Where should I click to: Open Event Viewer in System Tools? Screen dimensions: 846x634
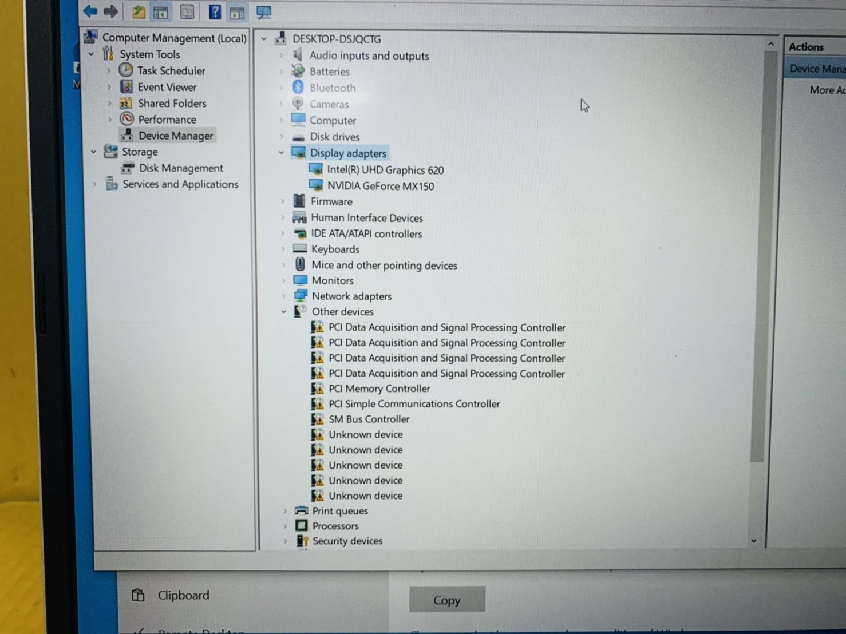(x=167, y=87)
